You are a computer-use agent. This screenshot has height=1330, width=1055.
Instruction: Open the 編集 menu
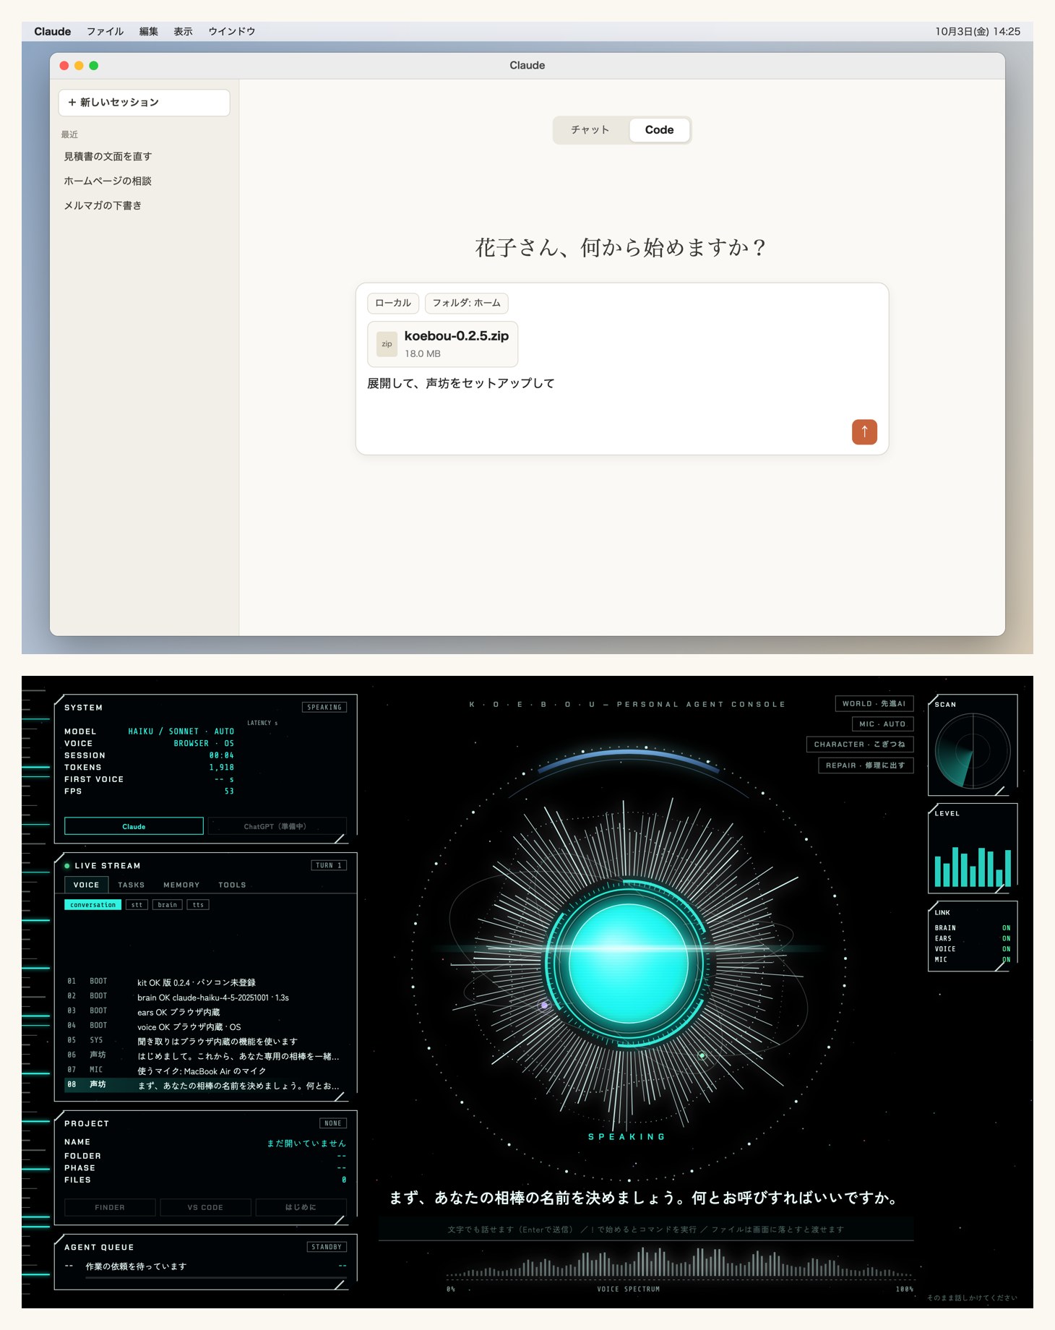(148, 31)
